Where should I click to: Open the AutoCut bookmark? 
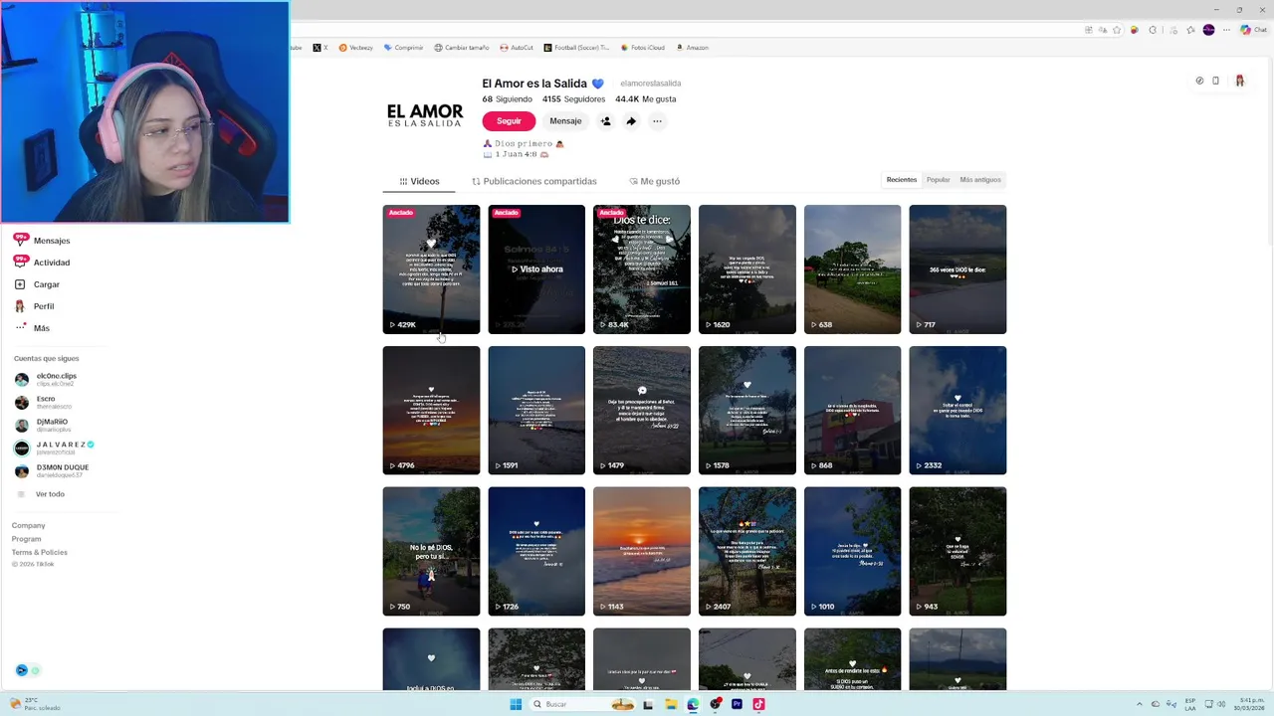point(517,47)
